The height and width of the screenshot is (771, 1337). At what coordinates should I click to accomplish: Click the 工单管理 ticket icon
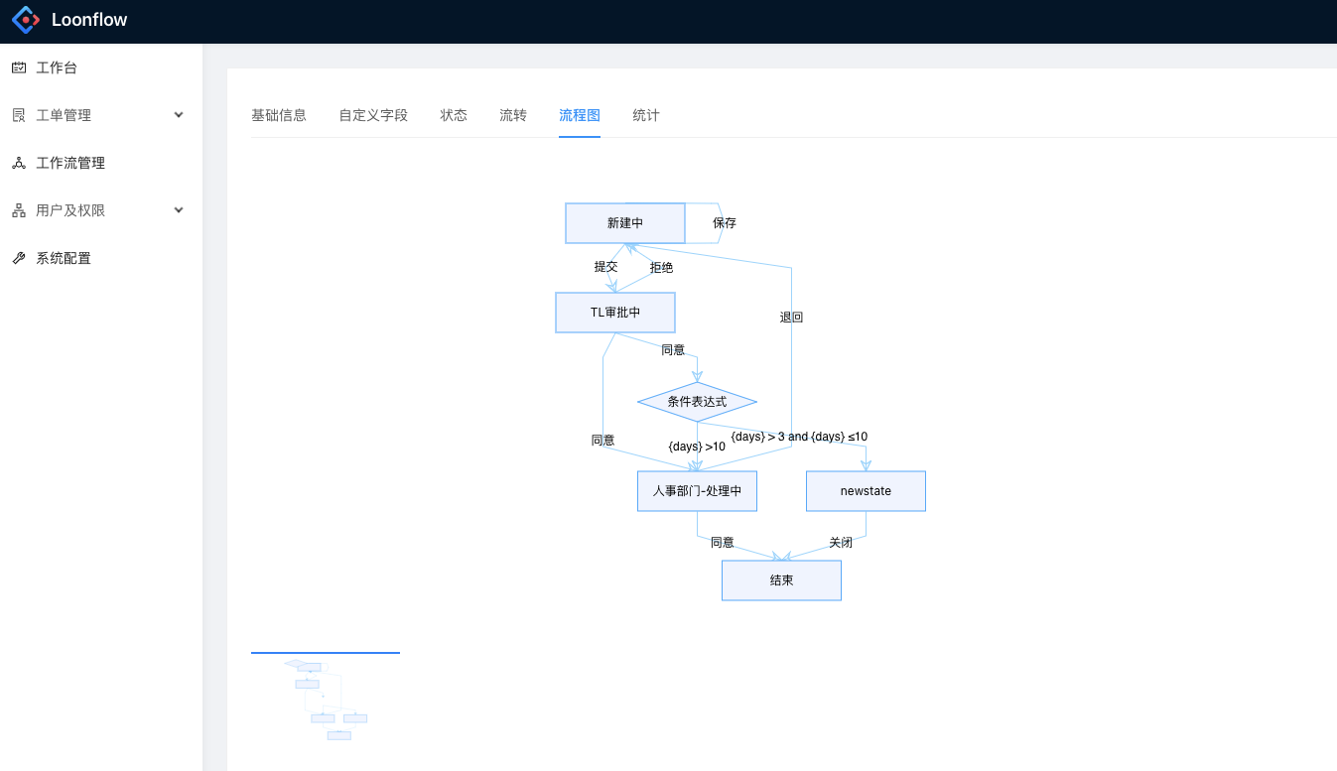pyautogui.click(x=19, y=115)
